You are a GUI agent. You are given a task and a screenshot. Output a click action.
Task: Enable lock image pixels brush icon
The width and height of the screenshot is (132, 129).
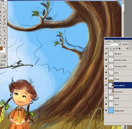pyautogui.click(x=114, y=48)
